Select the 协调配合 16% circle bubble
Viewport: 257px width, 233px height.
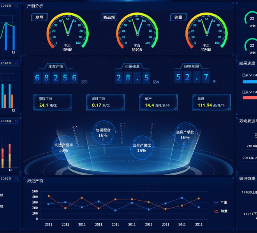pyautogui.click(x=103, y=133)
